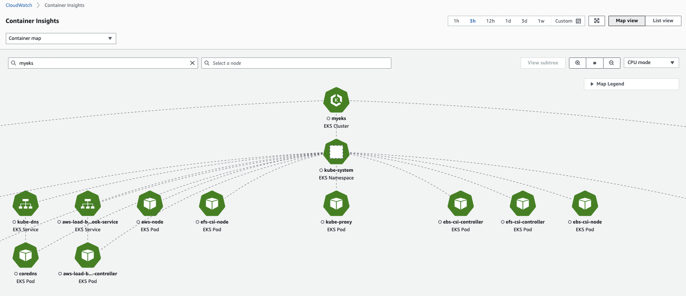Screen dimensions: 686x296
Task: Click the ebs-csi-node label text
Action: point(587,222)
